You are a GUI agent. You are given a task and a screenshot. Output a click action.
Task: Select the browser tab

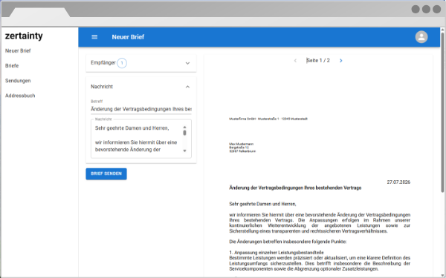(40, 13)
